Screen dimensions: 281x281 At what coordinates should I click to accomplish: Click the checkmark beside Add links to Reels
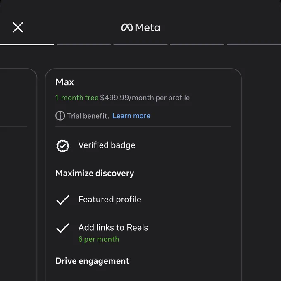63,228
